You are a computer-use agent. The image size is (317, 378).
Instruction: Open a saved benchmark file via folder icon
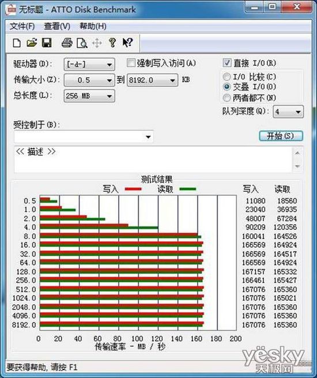(x=32, y=43)
